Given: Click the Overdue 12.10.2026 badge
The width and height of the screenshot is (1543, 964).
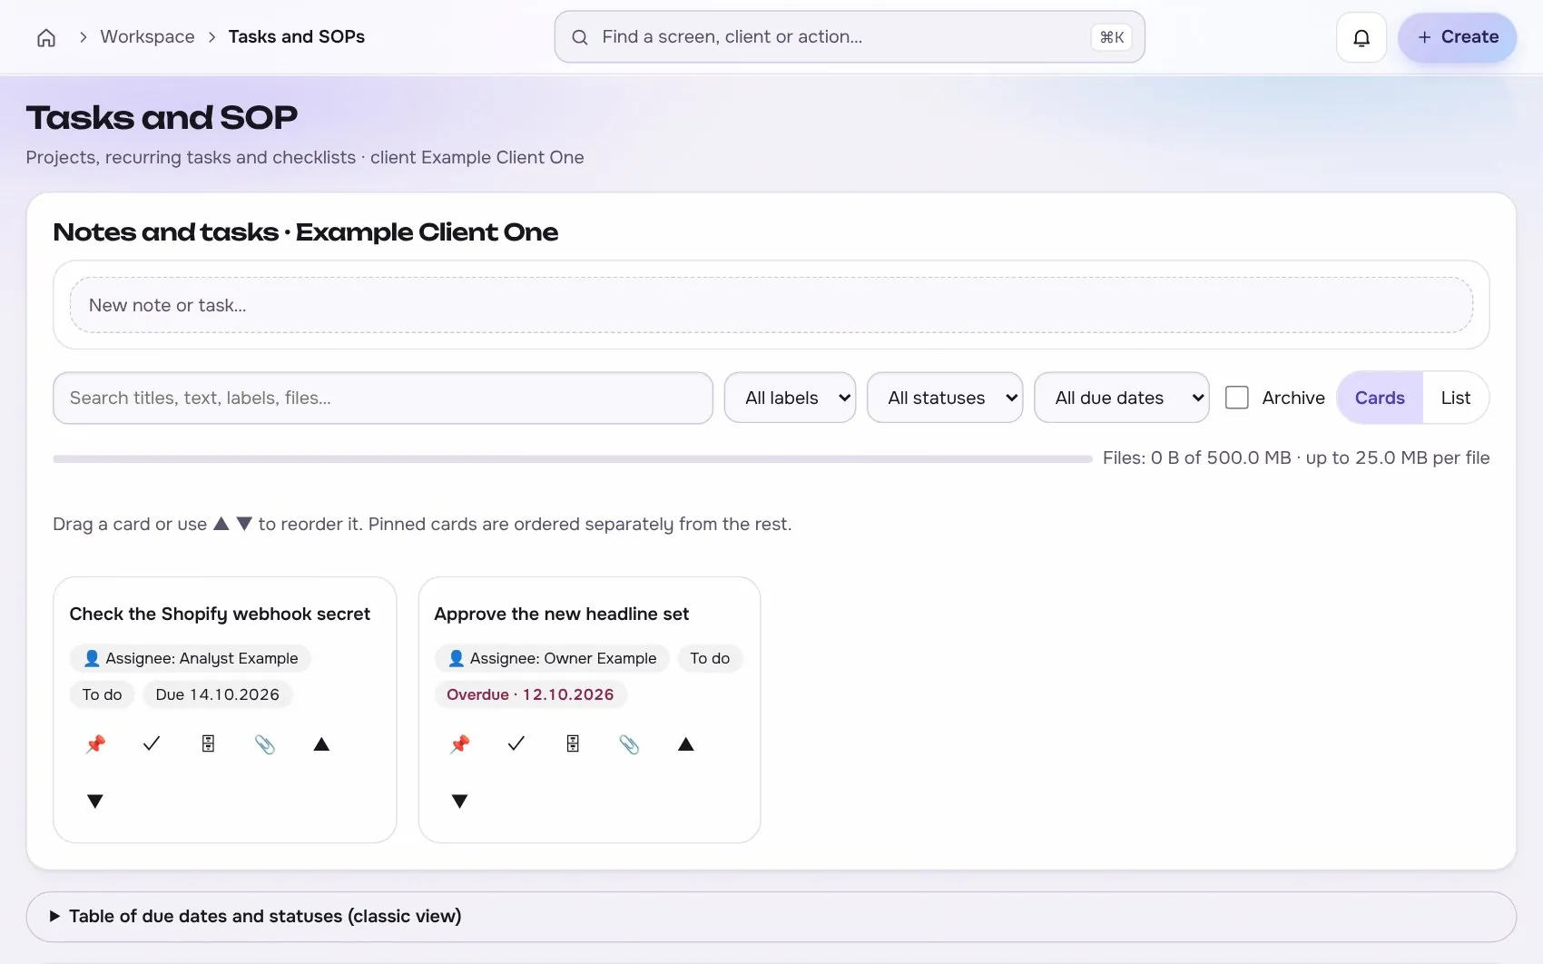Looking at the screenshot, I should click(x=530, y=694).
